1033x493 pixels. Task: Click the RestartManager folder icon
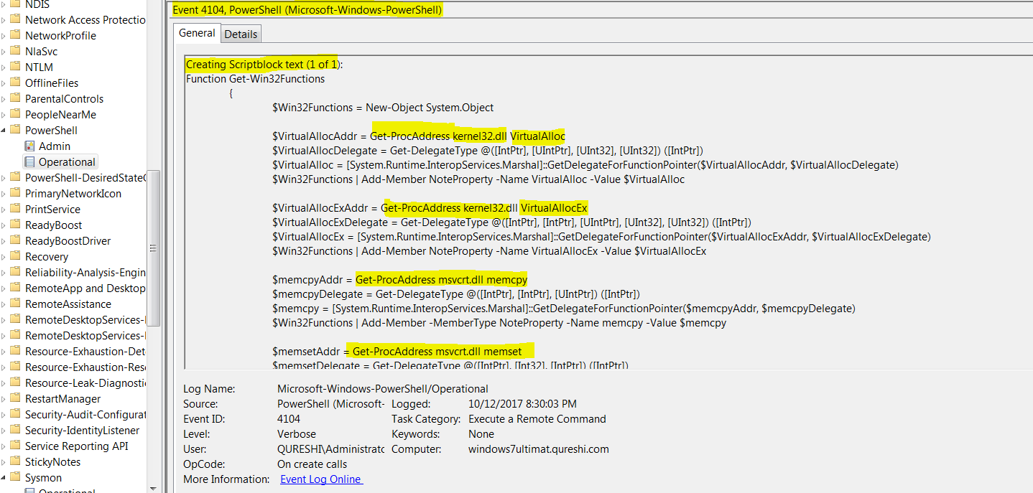click(16, 398)
